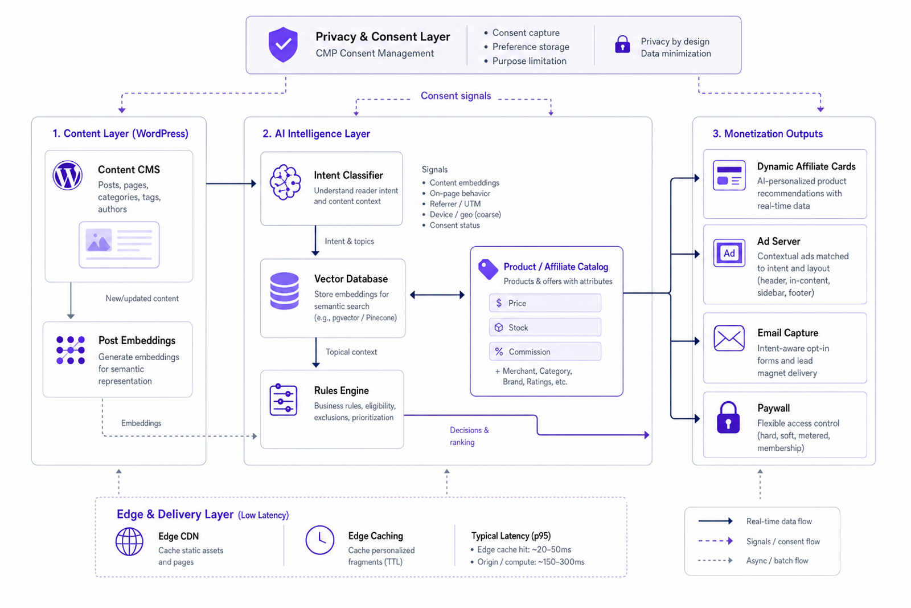The width and height of the screenshot is (911, 608).
Task: Click the 'Topical context' arrow label
Action: 351,352
